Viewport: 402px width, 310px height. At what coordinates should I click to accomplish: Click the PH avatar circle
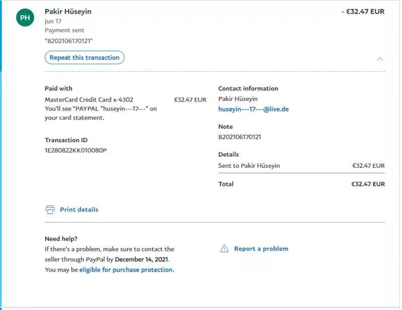pyautogui.click(x=25, y=18)
